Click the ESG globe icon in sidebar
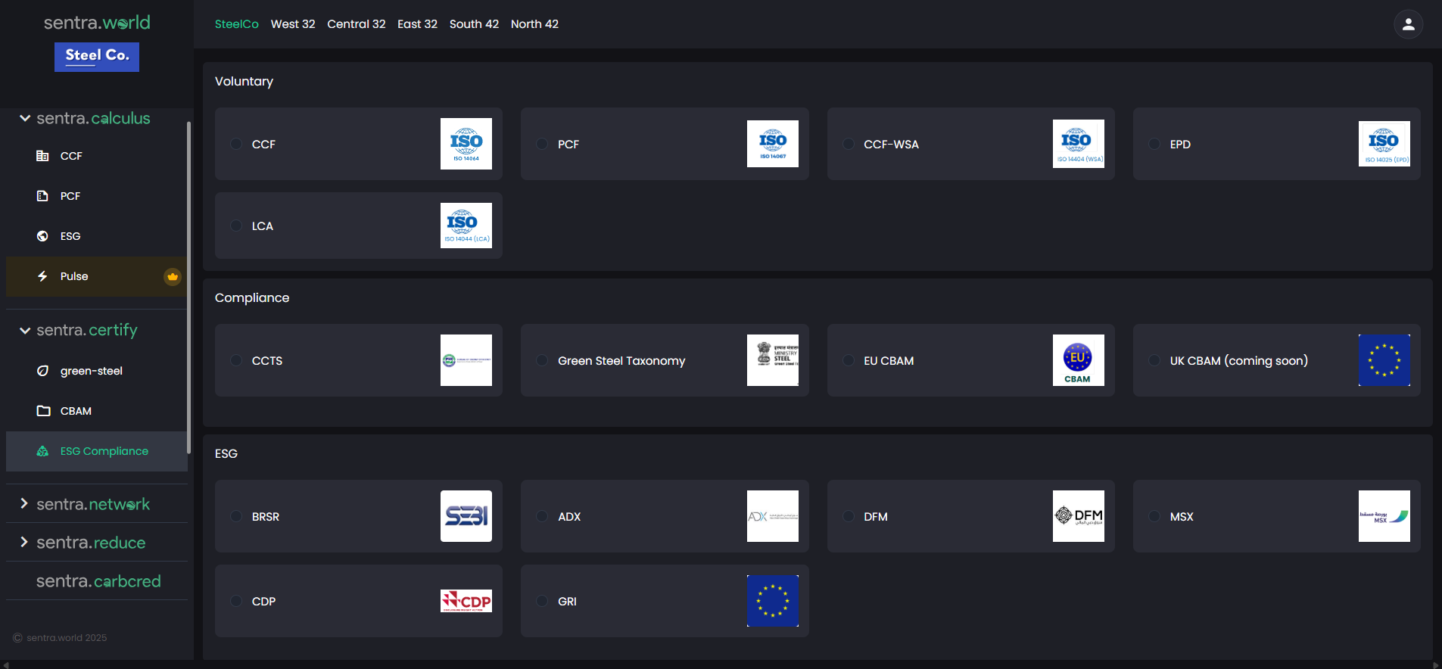This screenshot has height=669, width=1442. pos(42,236)
